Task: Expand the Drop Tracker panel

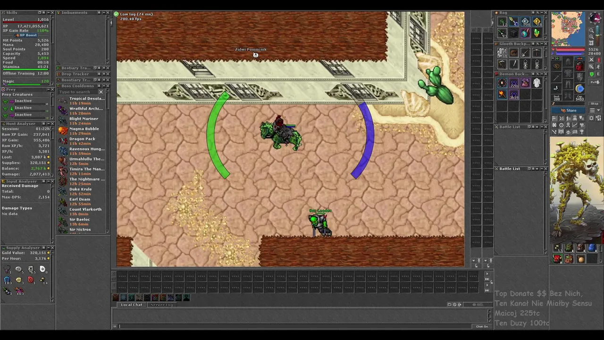Action: [x=104, y=74]
